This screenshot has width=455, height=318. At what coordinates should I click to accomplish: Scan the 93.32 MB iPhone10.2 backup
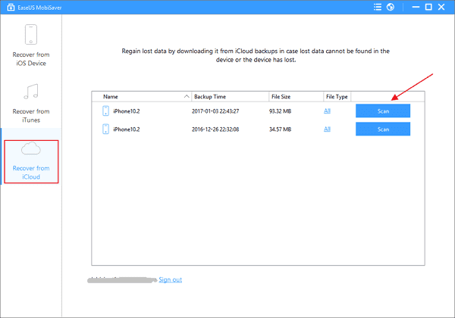coord(383,111)
